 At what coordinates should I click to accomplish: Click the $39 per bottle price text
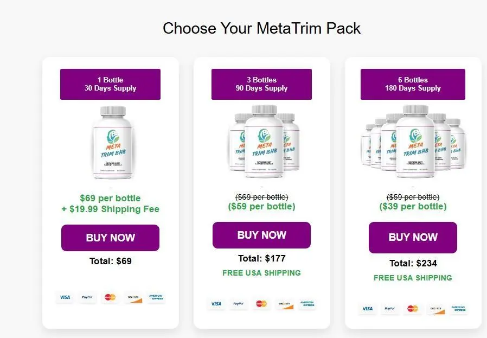[413, 207]
